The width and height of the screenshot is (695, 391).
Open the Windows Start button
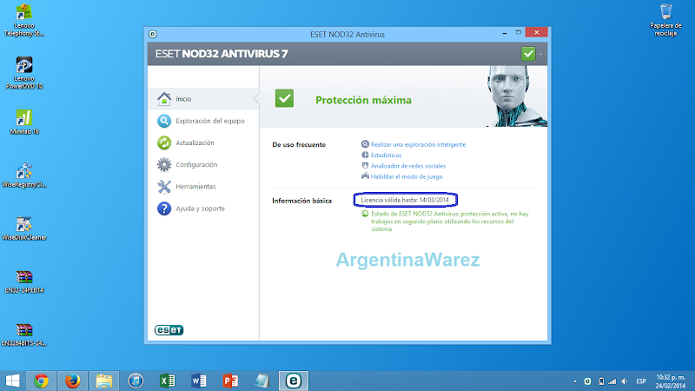coord(12,381)
